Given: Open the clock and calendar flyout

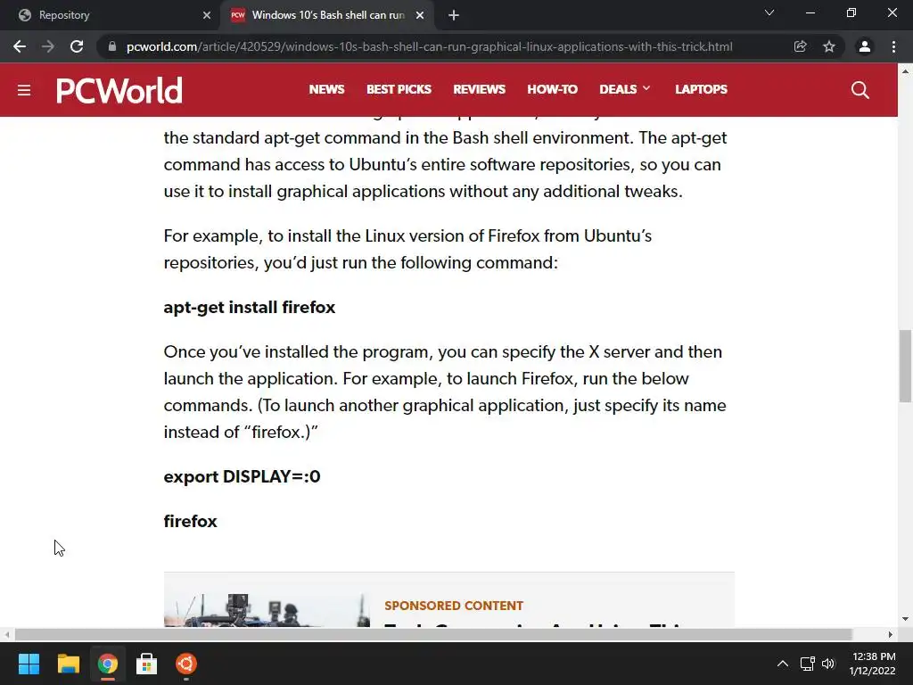Looking at the screenshot, I should [872, 664].
